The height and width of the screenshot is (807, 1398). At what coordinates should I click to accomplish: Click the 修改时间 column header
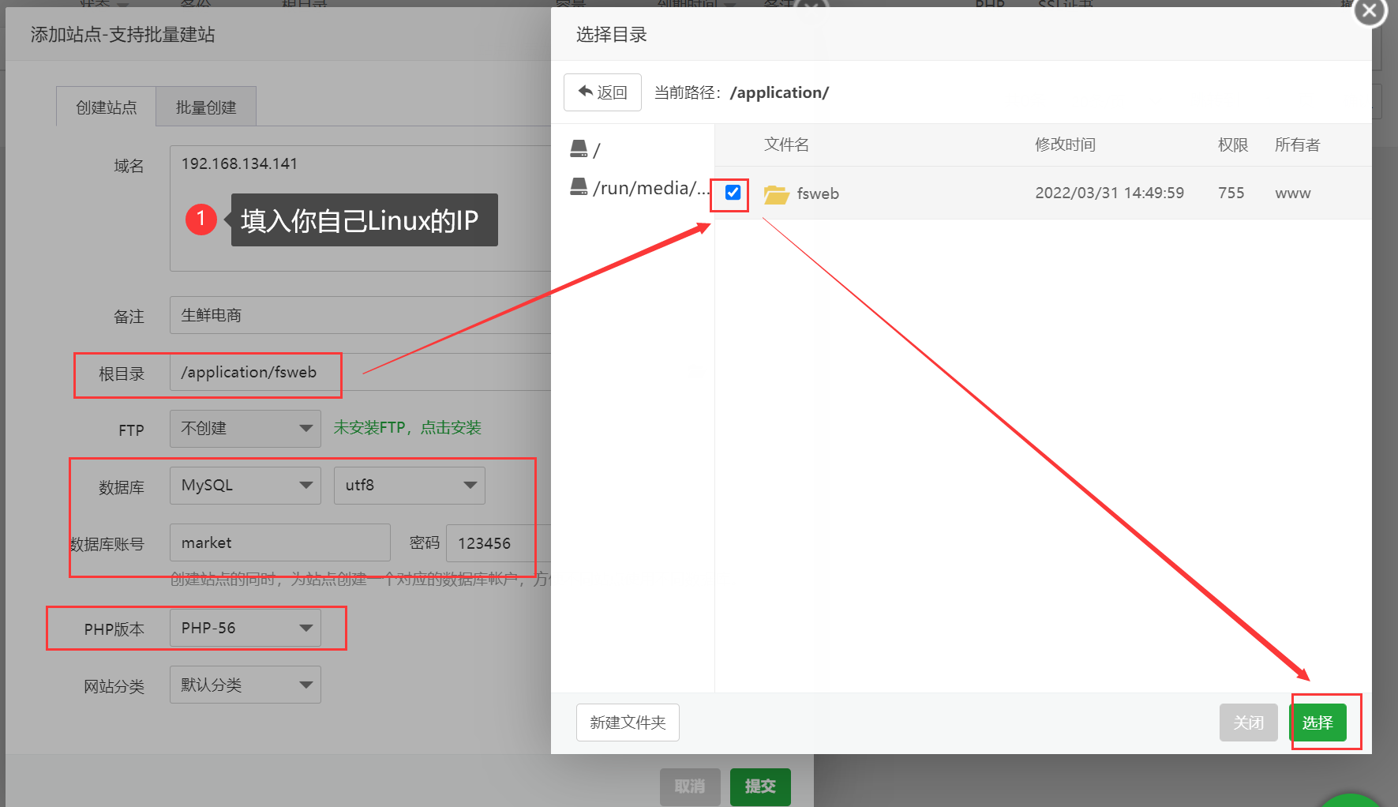(1065, 145)
